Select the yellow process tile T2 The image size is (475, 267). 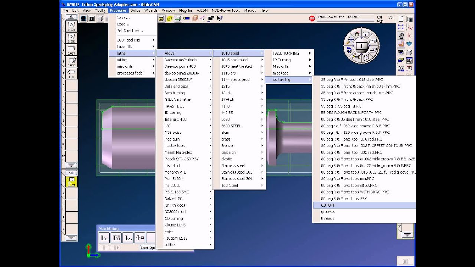point(71,181)
